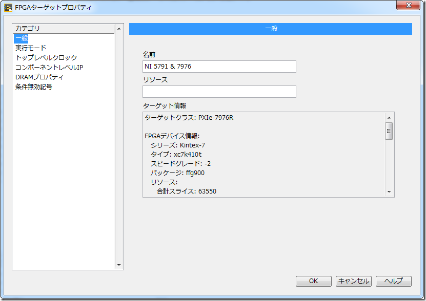Select the DRAMプロパティ category

point(39,77)
